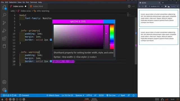This screenshot has width=180, height=101.
Task: Close the SCSS browser tab
Action: point(159,3)
